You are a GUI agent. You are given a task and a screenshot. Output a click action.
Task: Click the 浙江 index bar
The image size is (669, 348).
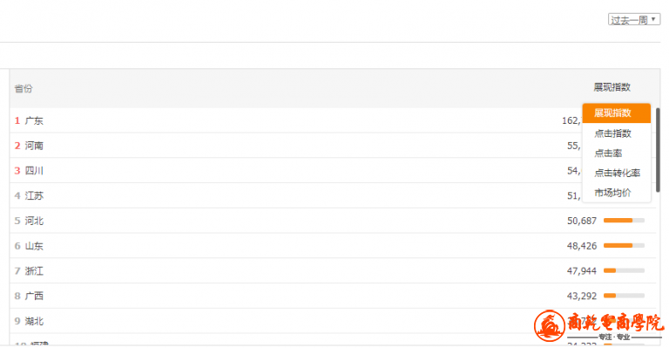[624, 270]
